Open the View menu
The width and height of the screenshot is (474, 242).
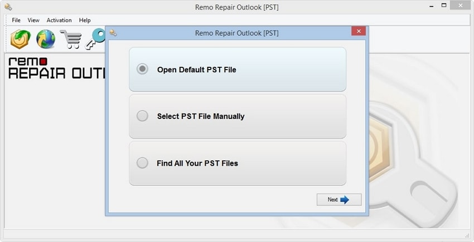(x=33, y=20)
